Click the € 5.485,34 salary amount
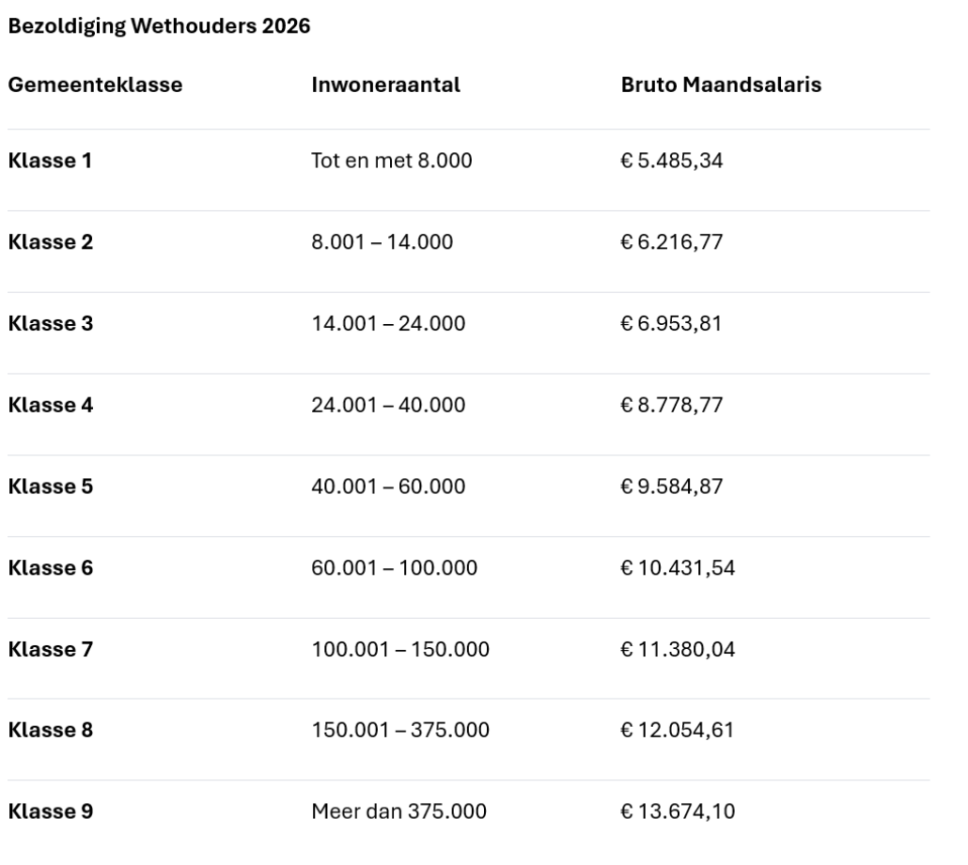The image size is (968, 865). pos(672,161)
